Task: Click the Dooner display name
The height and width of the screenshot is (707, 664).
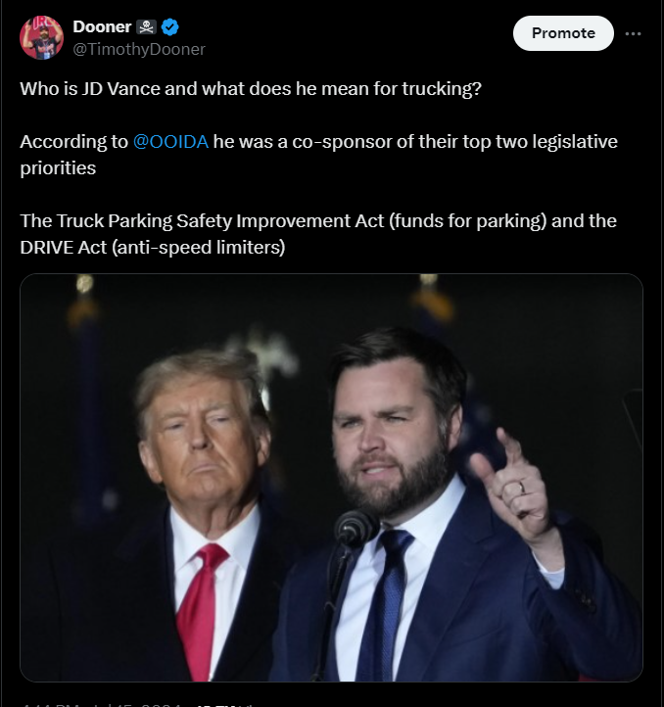Action: point(102,27)
